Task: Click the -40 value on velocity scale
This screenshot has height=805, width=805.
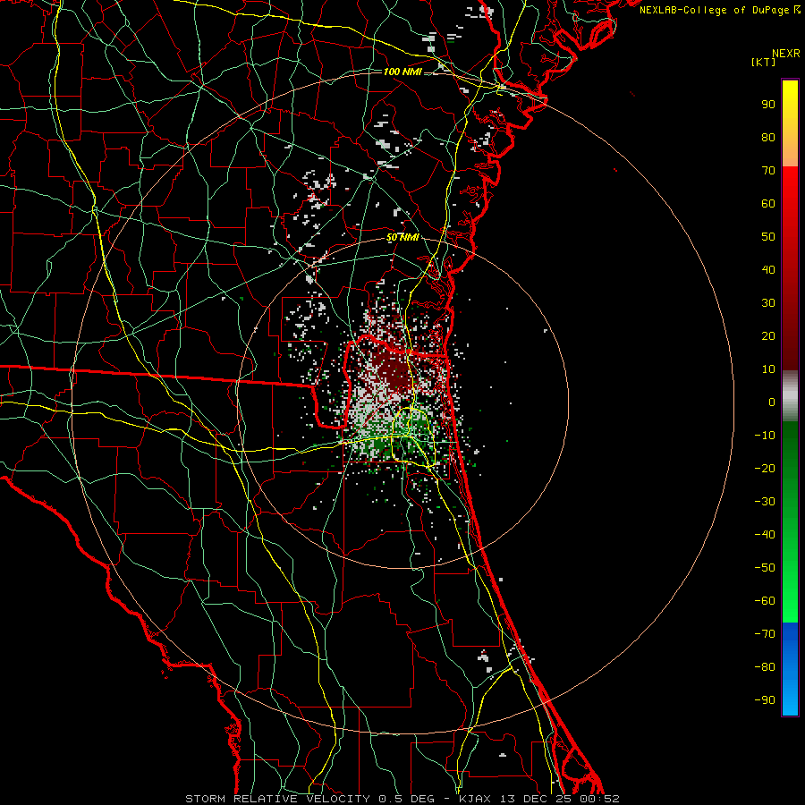Action: [x=765, y=535]
